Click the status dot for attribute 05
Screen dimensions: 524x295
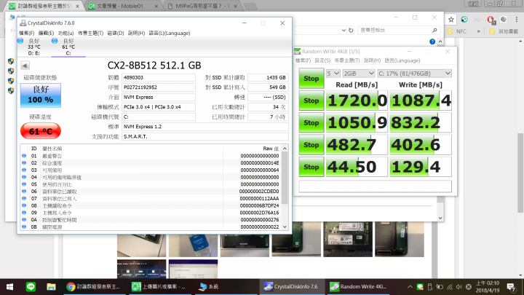tap(24, 184)
